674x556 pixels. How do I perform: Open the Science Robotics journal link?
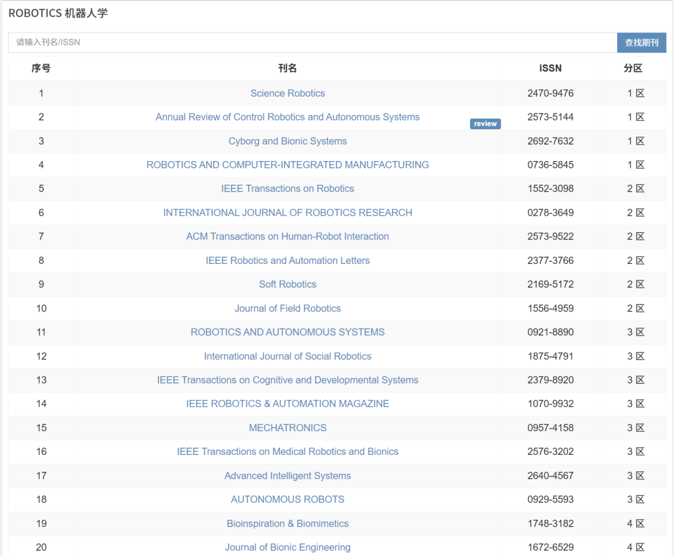pyautogui.click(x=288, y=93)
